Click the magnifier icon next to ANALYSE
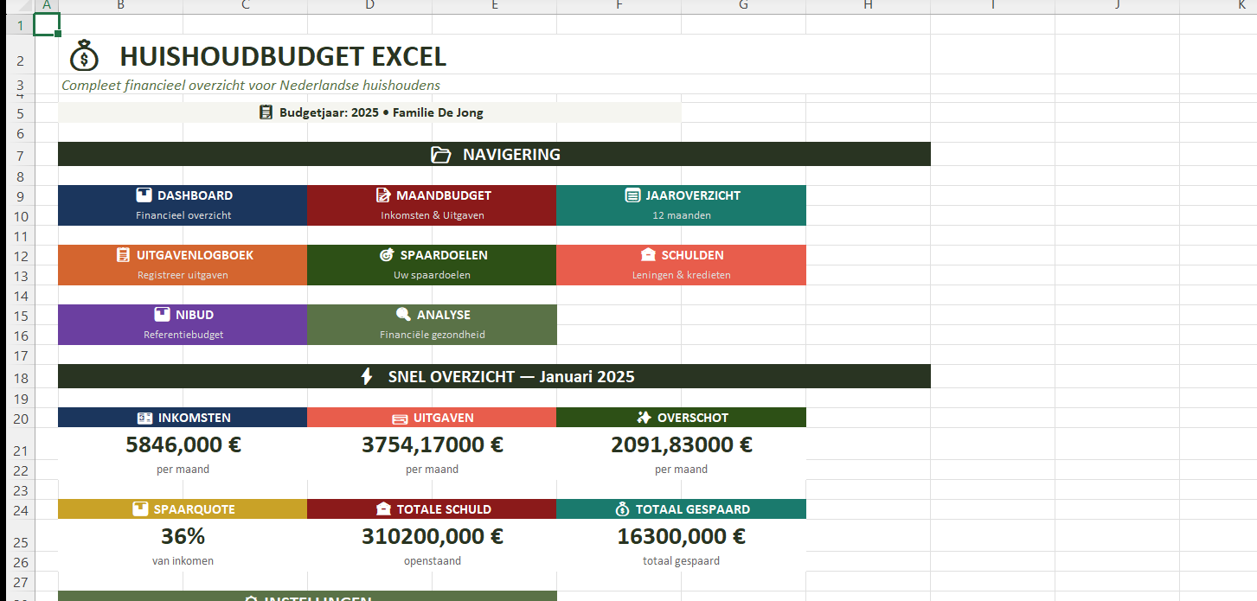Viewport: 1257px width, 601px height. (x=403, y=315)
